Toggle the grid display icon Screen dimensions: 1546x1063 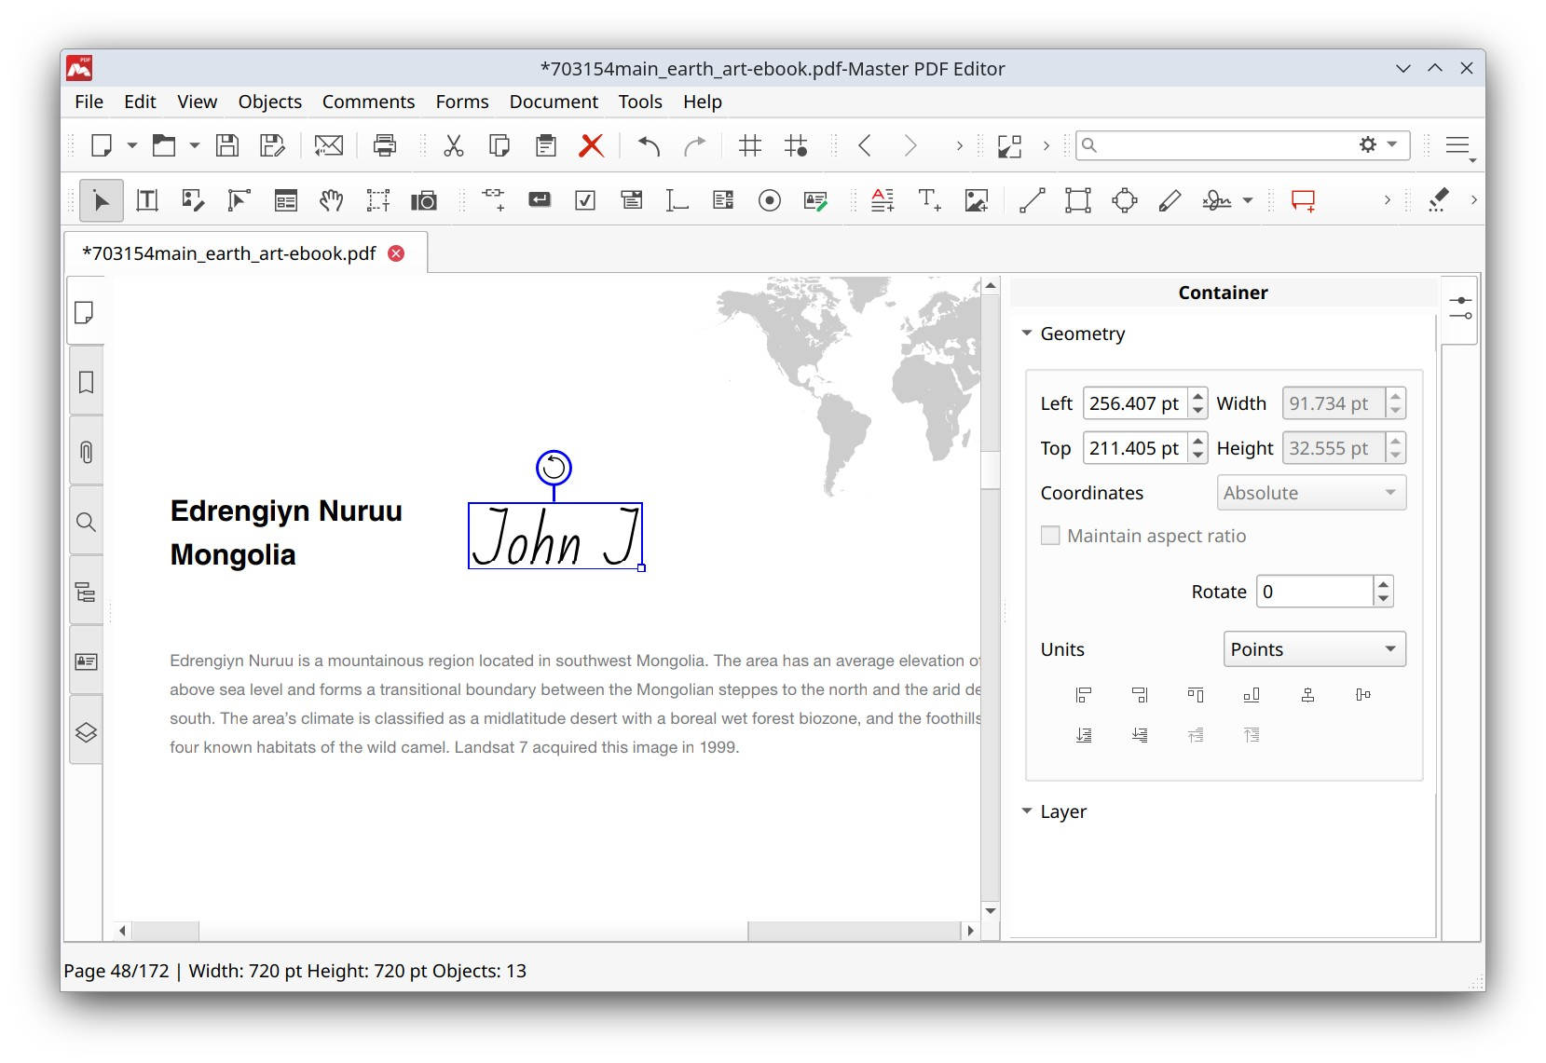(x=750, y=145)
